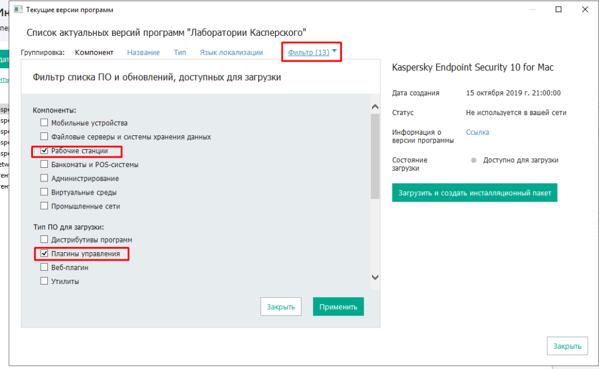Image resolution: width=599 pixels, height=369 pixels.
Task: Close the Текущие версии программ window
Action: 585,10
